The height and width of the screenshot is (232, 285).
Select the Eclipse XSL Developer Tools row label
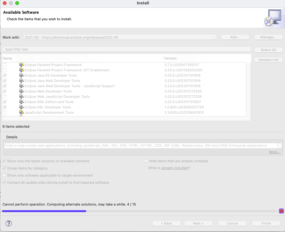(48, 107)
